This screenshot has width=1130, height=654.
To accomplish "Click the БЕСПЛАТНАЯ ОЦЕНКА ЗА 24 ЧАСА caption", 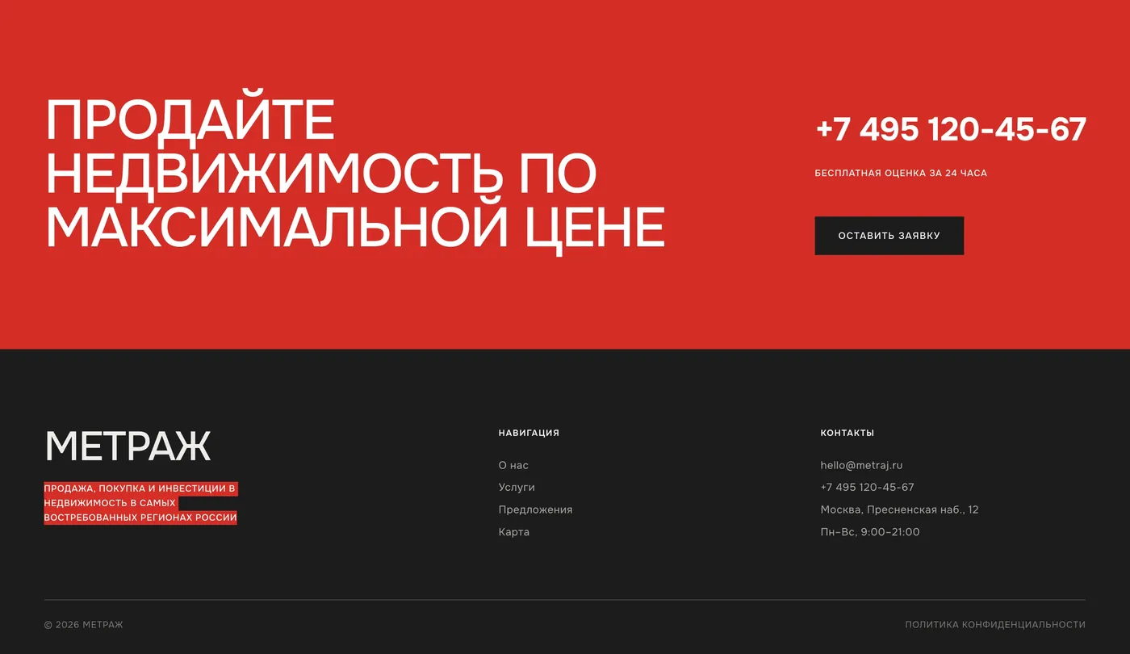I will pyautogui.click(x=901, y=174).
